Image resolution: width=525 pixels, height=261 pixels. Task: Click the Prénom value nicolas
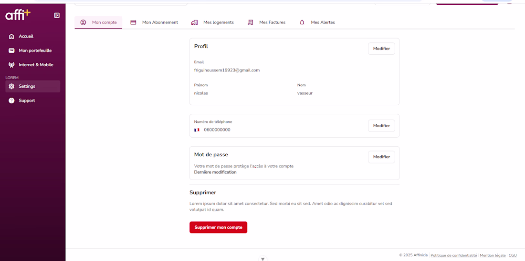point(201,93)
